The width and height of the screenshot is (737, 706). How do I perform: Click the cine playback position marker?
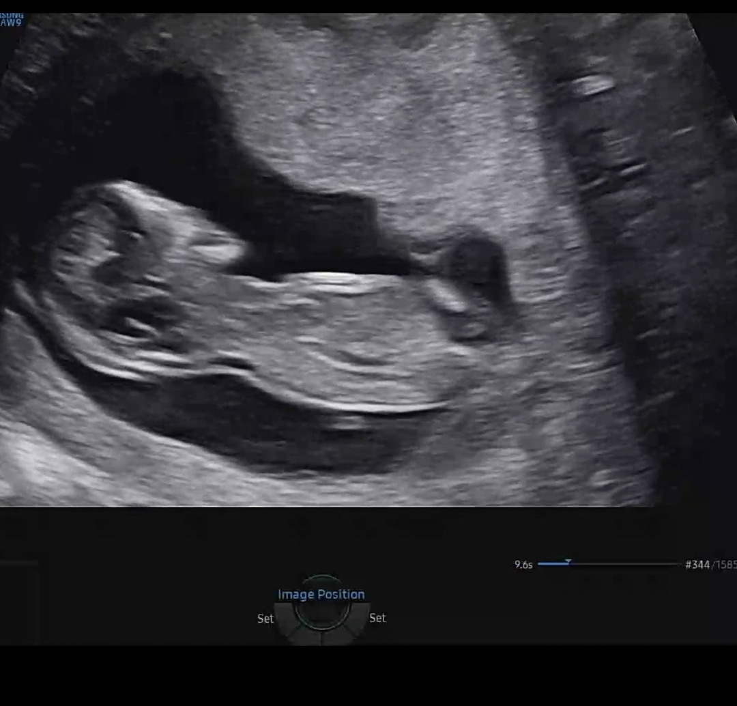(568, 563)
